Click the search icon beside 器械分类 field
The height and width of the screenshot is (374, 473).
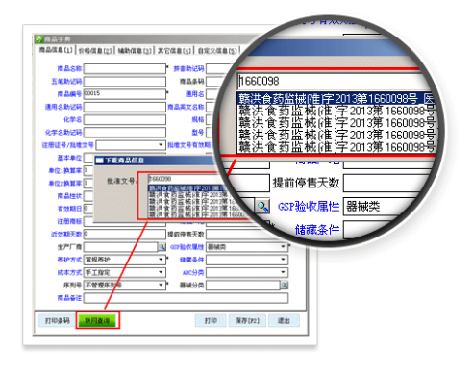285,285
